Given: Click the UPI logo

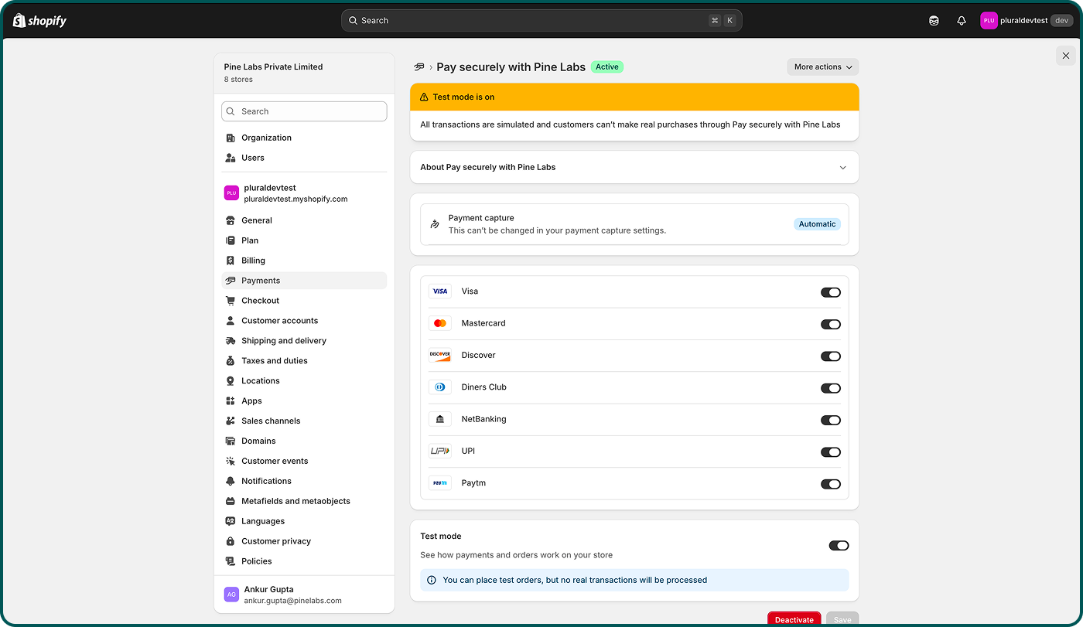Looking at the screenshot, I should point(440,451).
